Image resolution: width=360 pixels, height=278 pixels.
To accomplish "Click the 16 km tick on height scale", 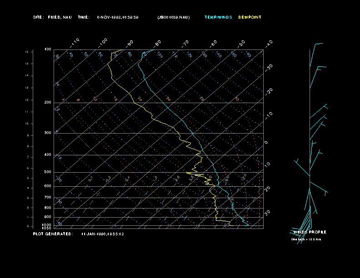I will click(x=27, y=52).
